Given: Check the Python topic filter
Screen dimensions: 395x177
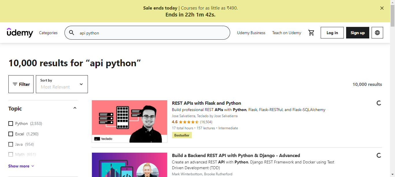Looking at the screenshot, I should coord(11,123).
